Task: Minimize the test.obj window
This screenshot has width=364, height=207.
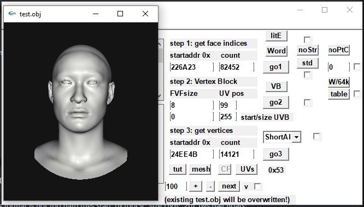Action: tap(96, 14)
